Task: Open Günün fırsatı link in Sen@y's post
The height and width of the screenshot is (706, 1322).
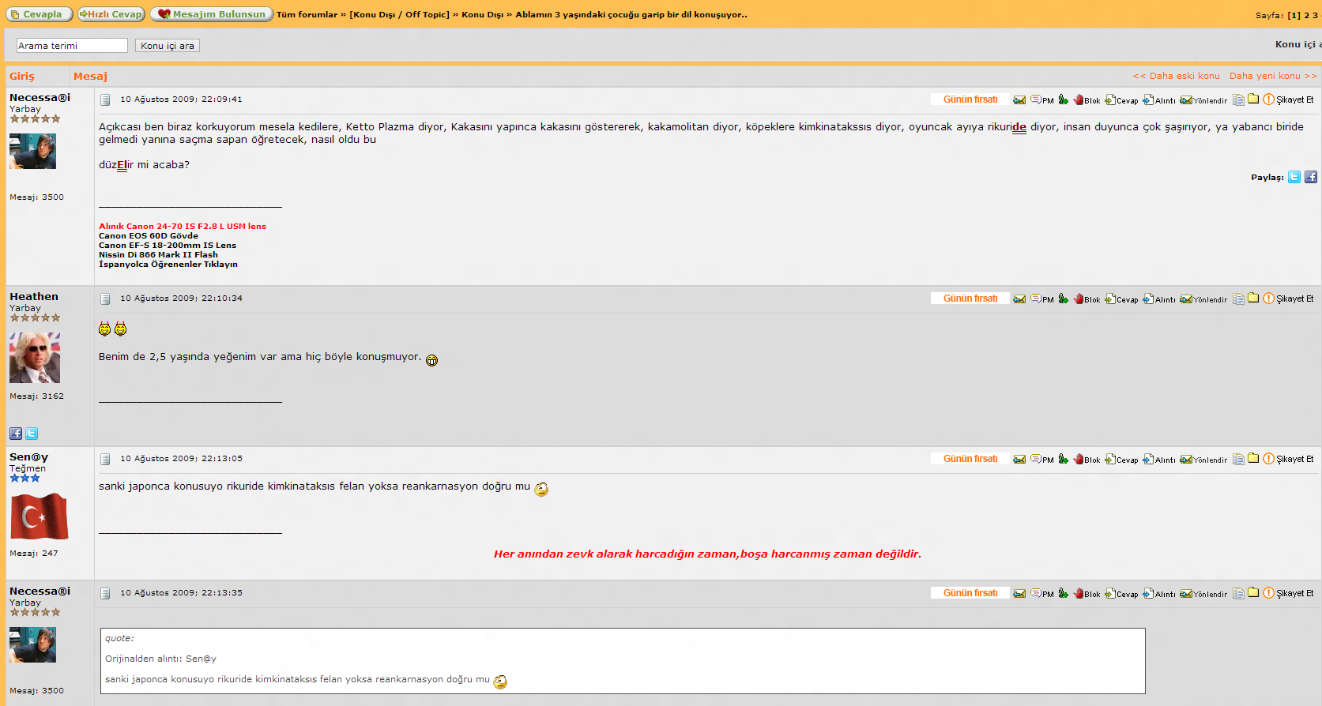Action: tap(970, 459)
